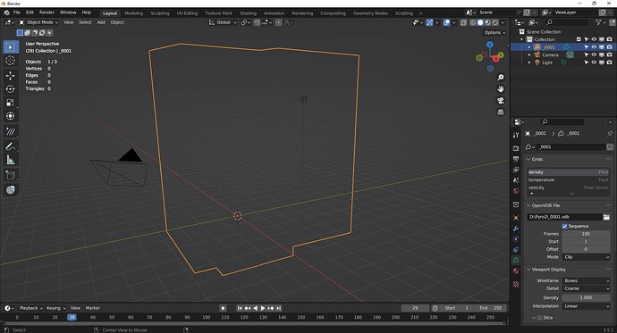
Task: Open the Texture properties tab
Action: click(x=516, y=284)
